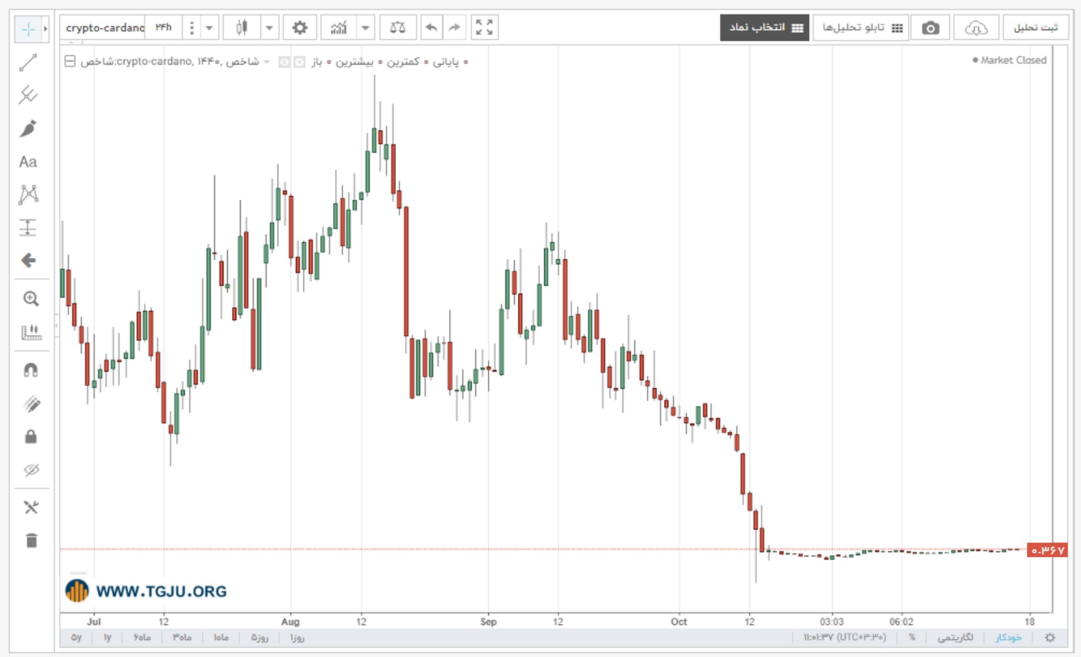Select the ۳ماه time range tab
The height and width of the screenshot is (657, 1081).
182,637
